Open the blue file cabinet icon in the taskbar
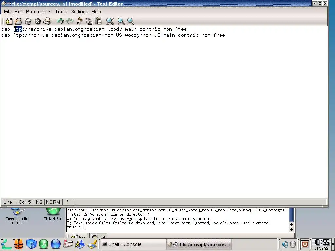This screenshot has height=251, width=335. 31,244
